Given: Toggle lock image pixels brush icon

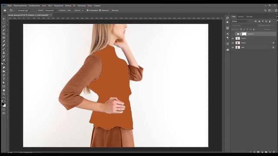Looking at the screenshot, I should pos(244,29).
